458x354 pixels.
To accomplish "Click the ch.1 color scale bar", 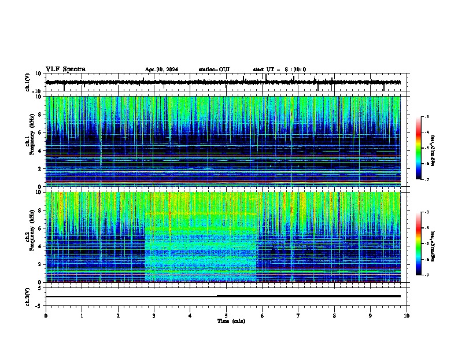I will tap(419, 148).
